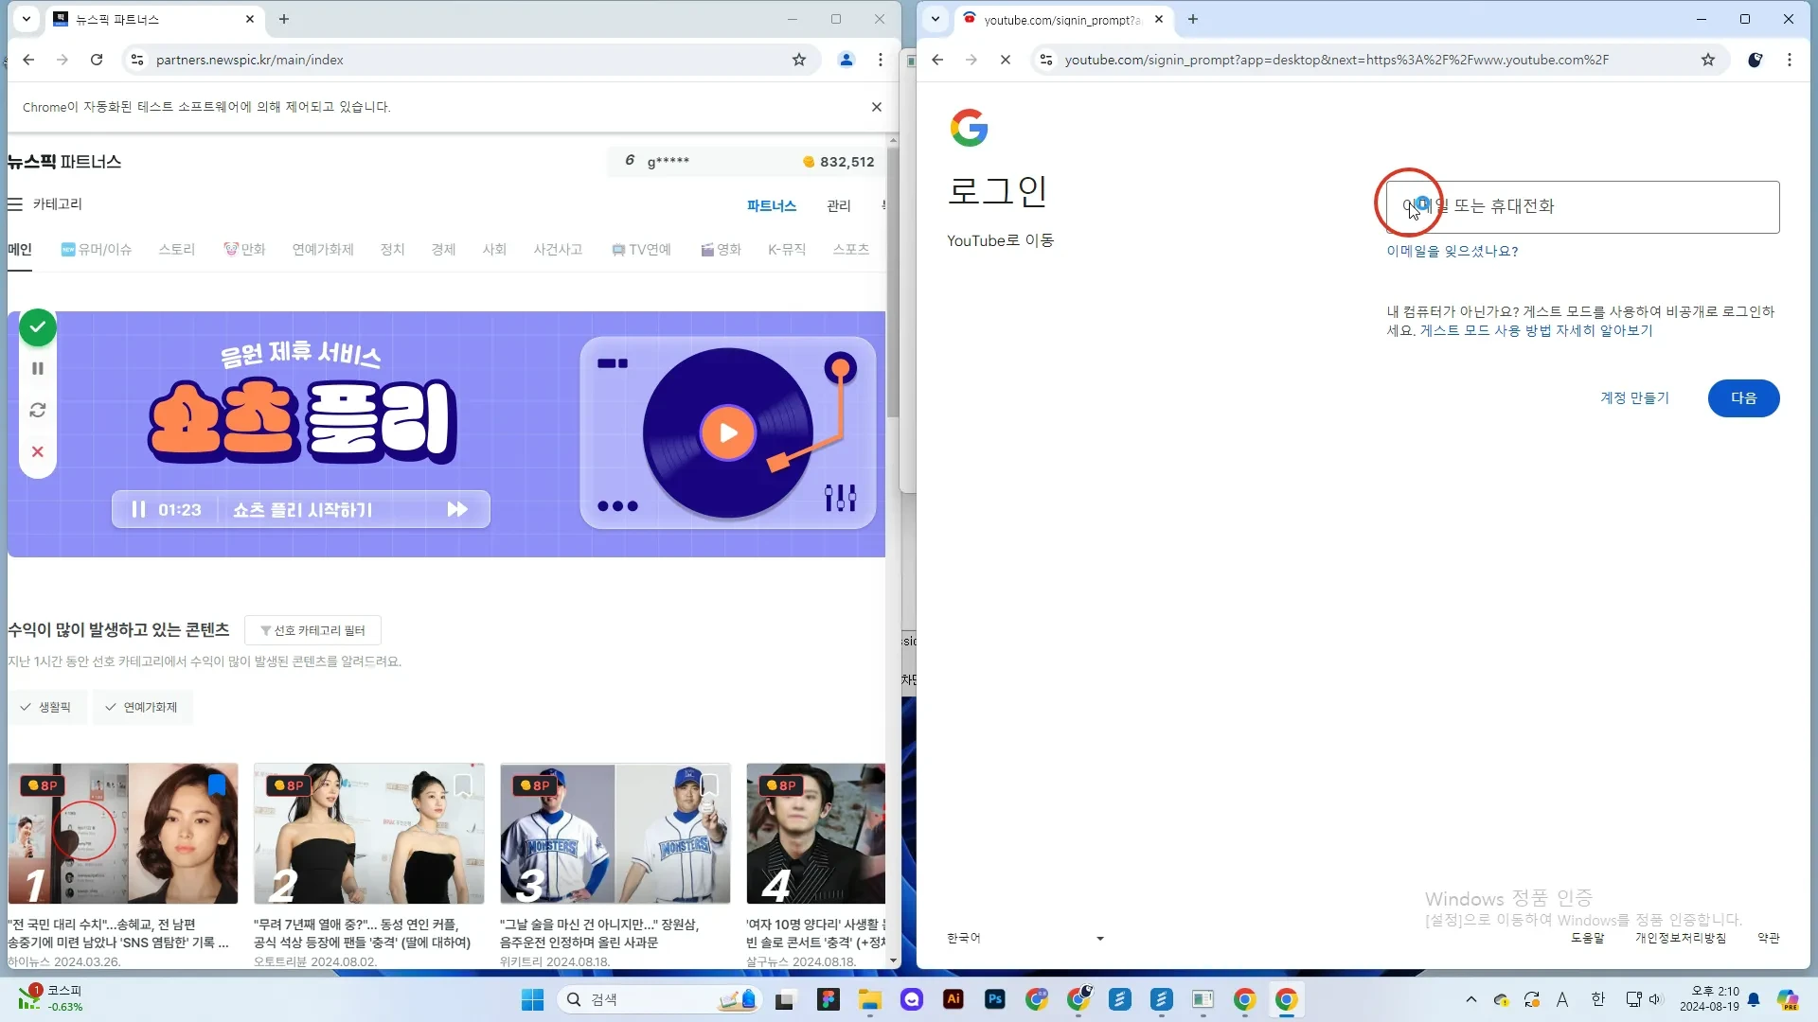Open the 도움말 footer link

(x=1588, y=938)
